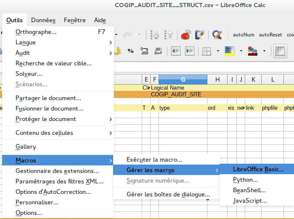Screen dimensions: 294x219
Task: Open Borders dropdown arrow
Action: (218, 51)
